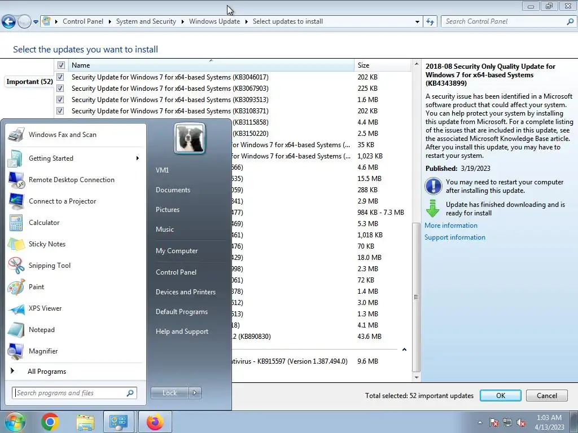The height and width of the screenshot is (433, 578).
Task: Expand the Getting Started submenu arrow
Action: pos(138,158)
